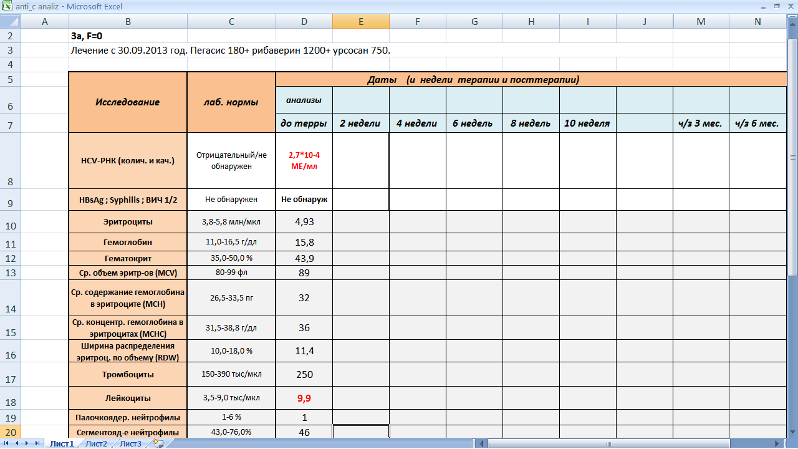The image size is (798, 449).
Task: Switch to the Лист2 sheet tab
Action: 96,444
